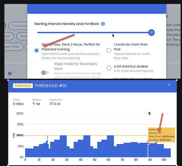
Task: Click the yellow workout tooltip showing Percent 77
Action: tap(161, 135)
